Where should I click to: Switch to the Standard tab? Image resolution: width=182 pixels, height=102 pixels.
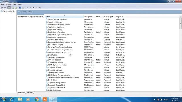pos(30,92)
